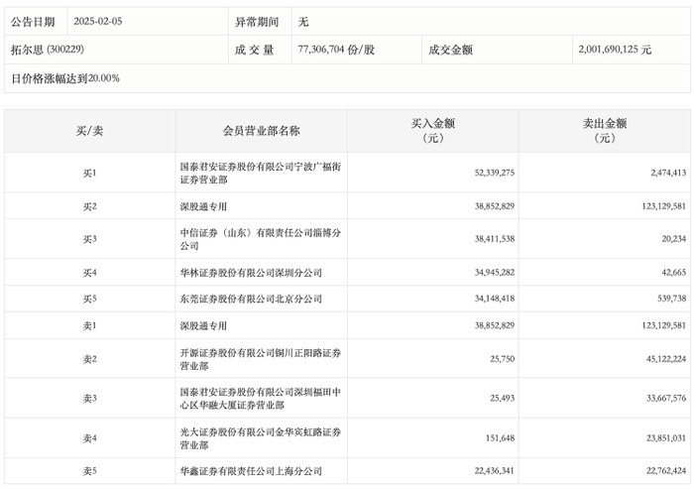Open 华鑫证券有限责任公司上海分公司
694x489 pixels.
(x=251, y=471)
